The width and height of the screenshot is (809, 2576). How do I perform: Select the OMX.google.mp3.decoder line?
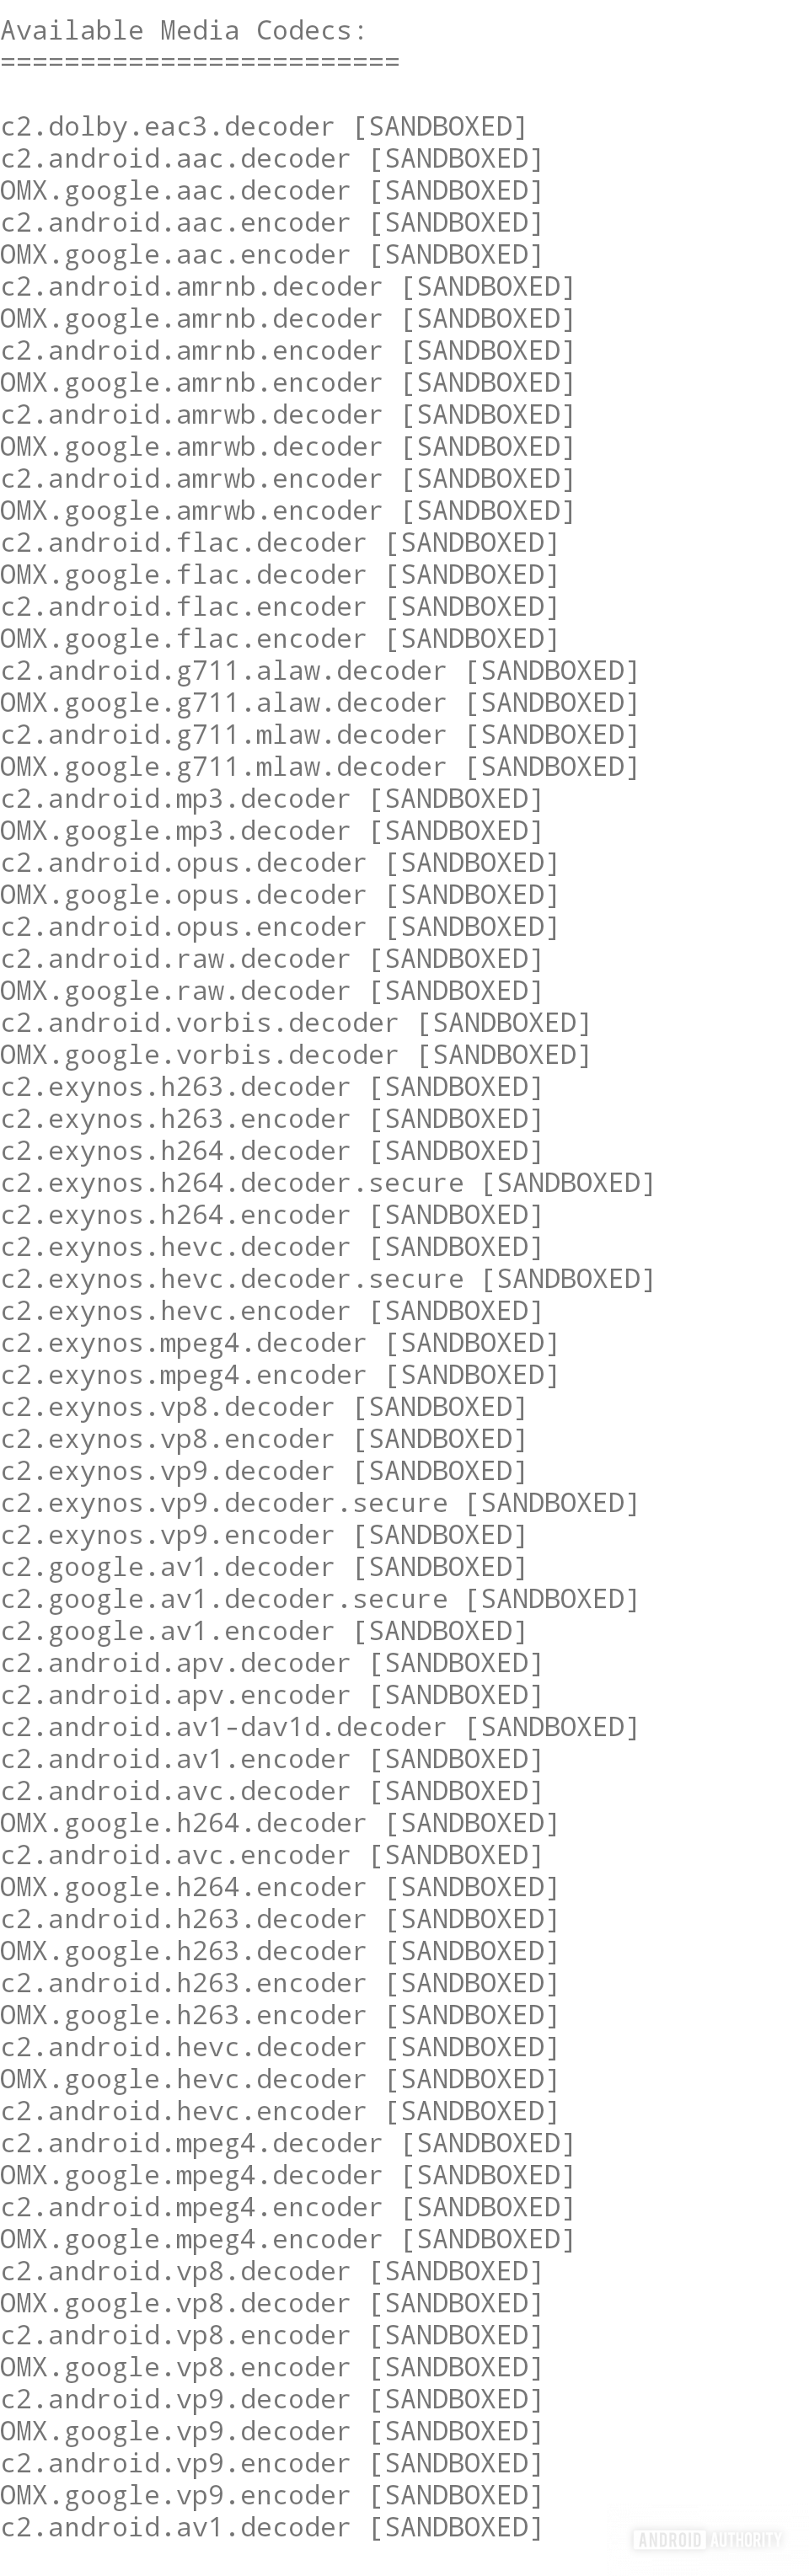coord(271,831)
